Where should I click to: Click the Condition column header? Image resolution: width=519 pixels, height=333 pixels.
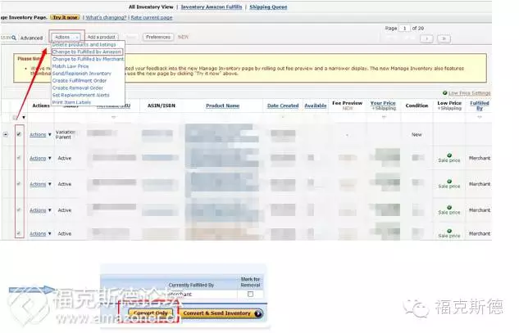pos(417,106)
